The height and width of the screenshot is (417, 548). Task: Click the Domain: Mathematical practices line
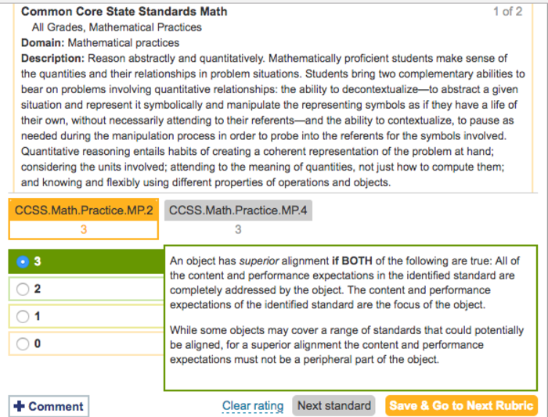(100, 43)
